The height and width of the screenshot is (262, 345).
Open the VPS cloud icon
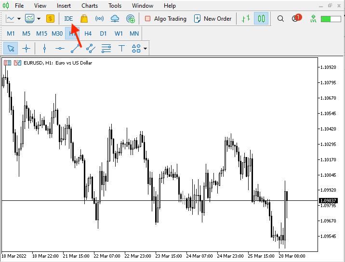[115, 19]
